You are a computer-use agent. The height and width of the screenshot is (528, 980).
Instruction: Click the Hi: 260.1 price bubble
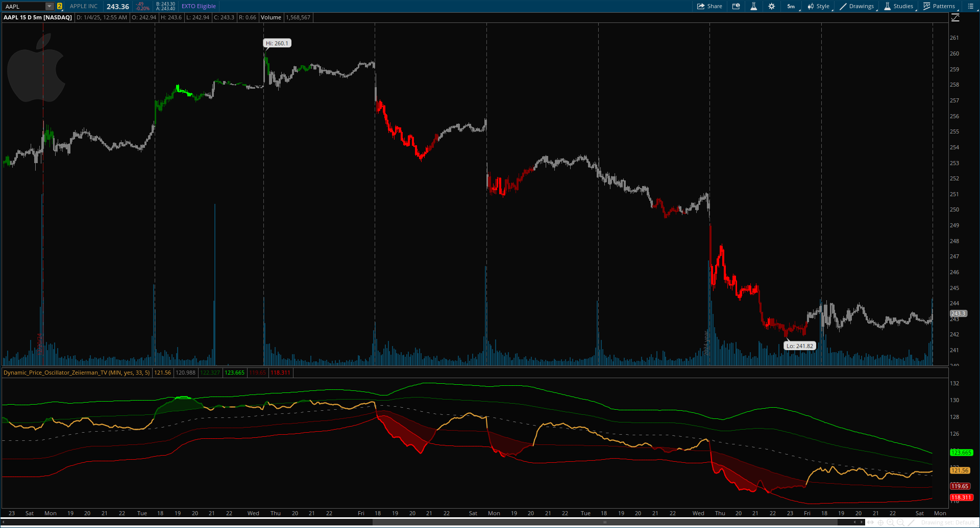click(277, 43)
